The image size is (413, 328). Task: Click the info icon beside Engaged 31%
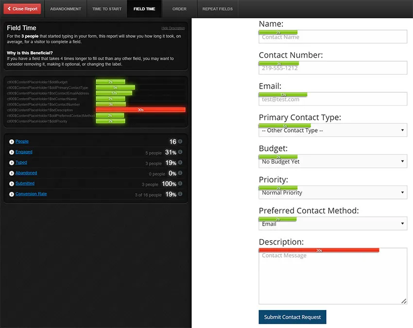(x=180, y=152)
